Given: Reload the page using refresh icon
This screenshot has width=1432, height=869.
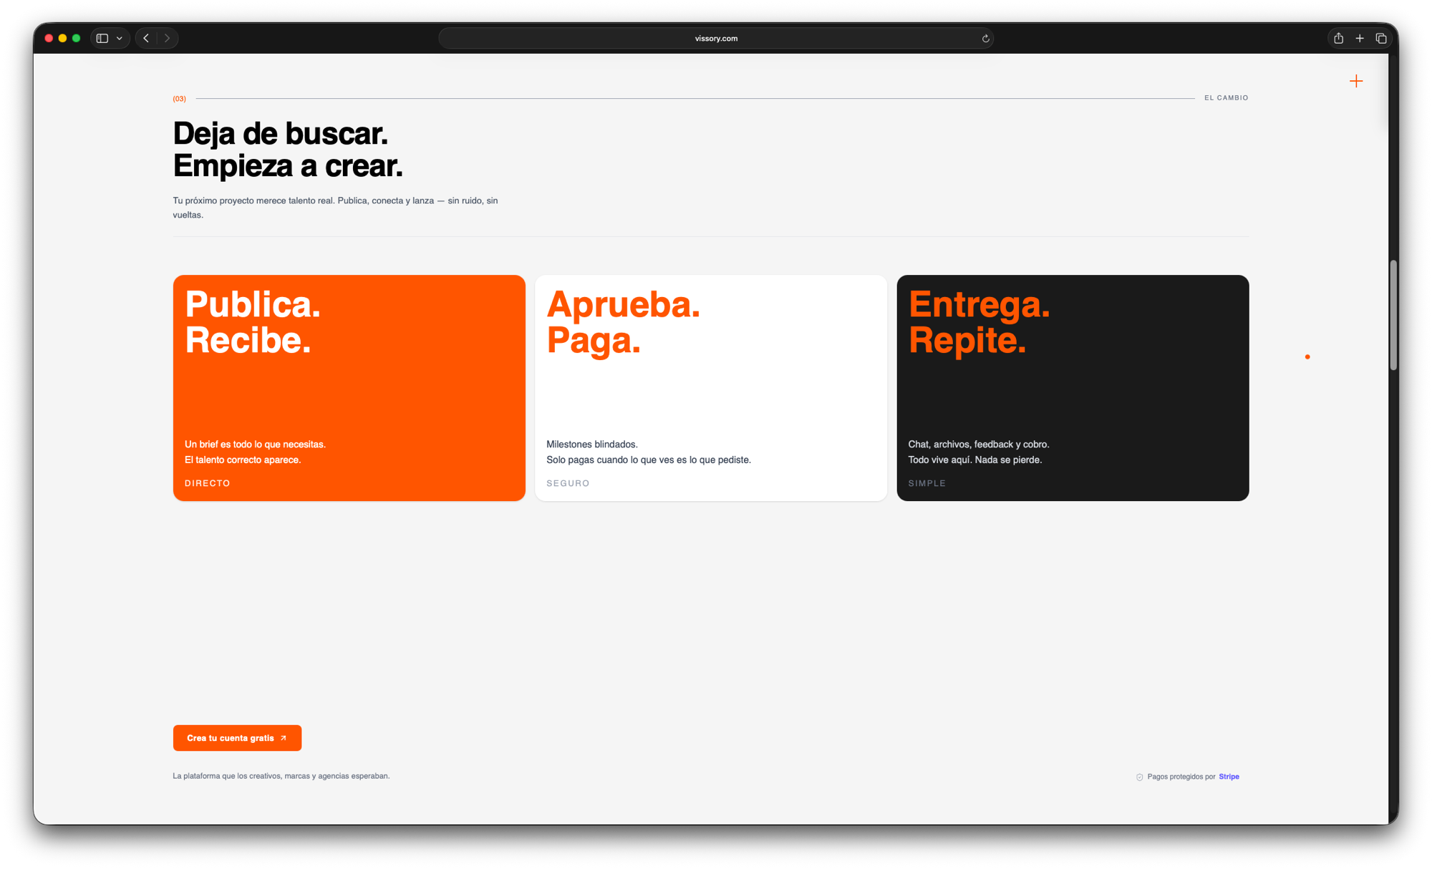Looking at the screenshot, I should pos(985,39).
